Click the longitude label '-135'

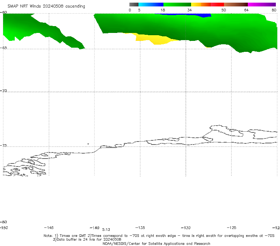140,228
